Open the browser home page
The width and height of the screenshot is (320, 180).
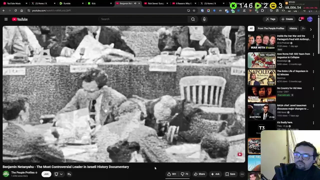click(21, 10)
